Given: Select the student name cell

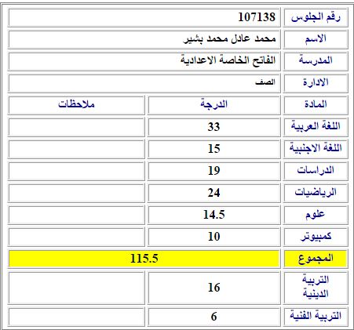Looking at the screenshot, I should point(144,39).
